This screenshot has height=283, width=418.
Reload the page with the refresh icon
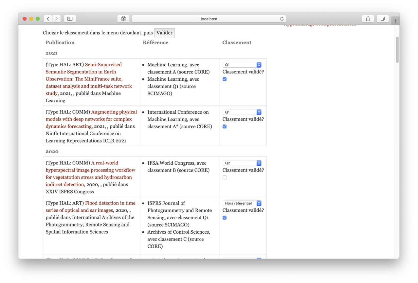click(x=282, y=19)
